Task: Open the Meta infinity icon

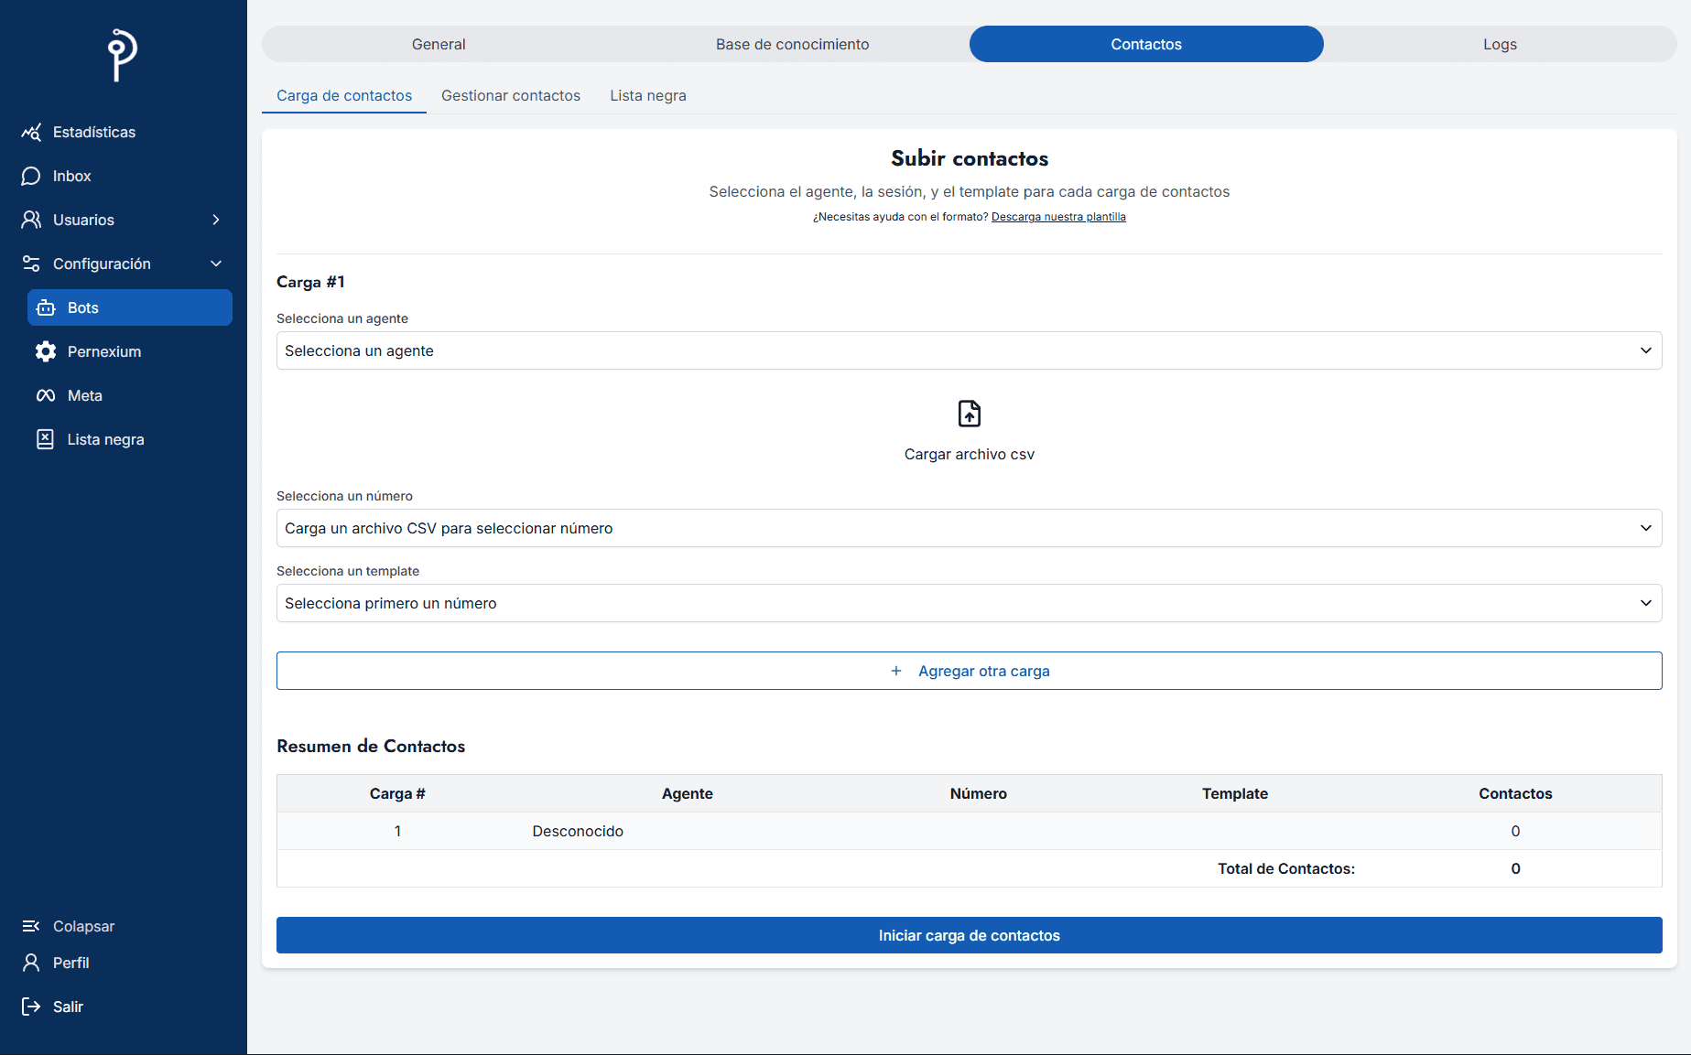Action: tap(46, 395)
